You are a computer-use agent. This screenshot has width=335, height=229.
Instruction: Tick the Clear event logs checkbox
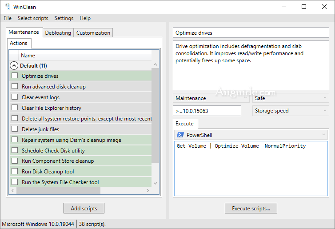click(15, 97)
